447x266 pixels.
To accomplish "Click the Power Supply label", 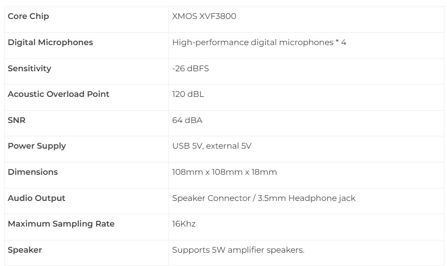I will (x=37, y=146).
